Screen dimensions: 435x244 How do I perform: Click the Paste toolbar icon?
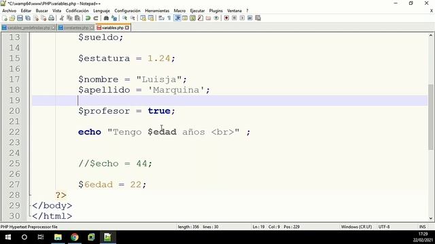click(77, 18)
